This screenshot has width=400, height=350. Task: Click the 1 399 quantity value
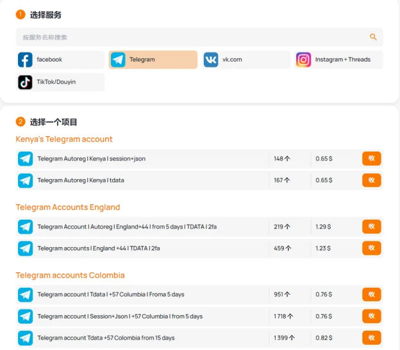click(284, 338)
